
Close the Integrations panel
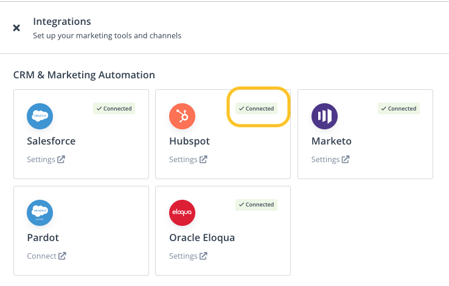pyautogui.click(x=16, y=28)
